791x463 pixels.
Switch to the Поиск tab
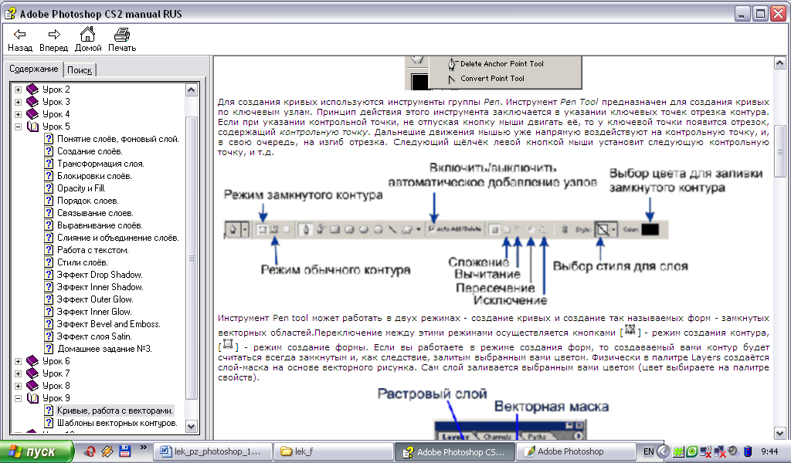pos(80,70)
